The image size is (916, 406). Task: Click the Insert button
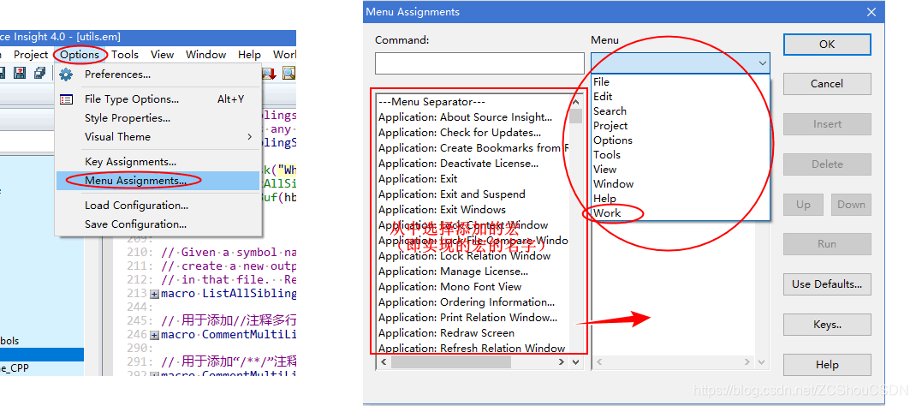coord(827,124)
